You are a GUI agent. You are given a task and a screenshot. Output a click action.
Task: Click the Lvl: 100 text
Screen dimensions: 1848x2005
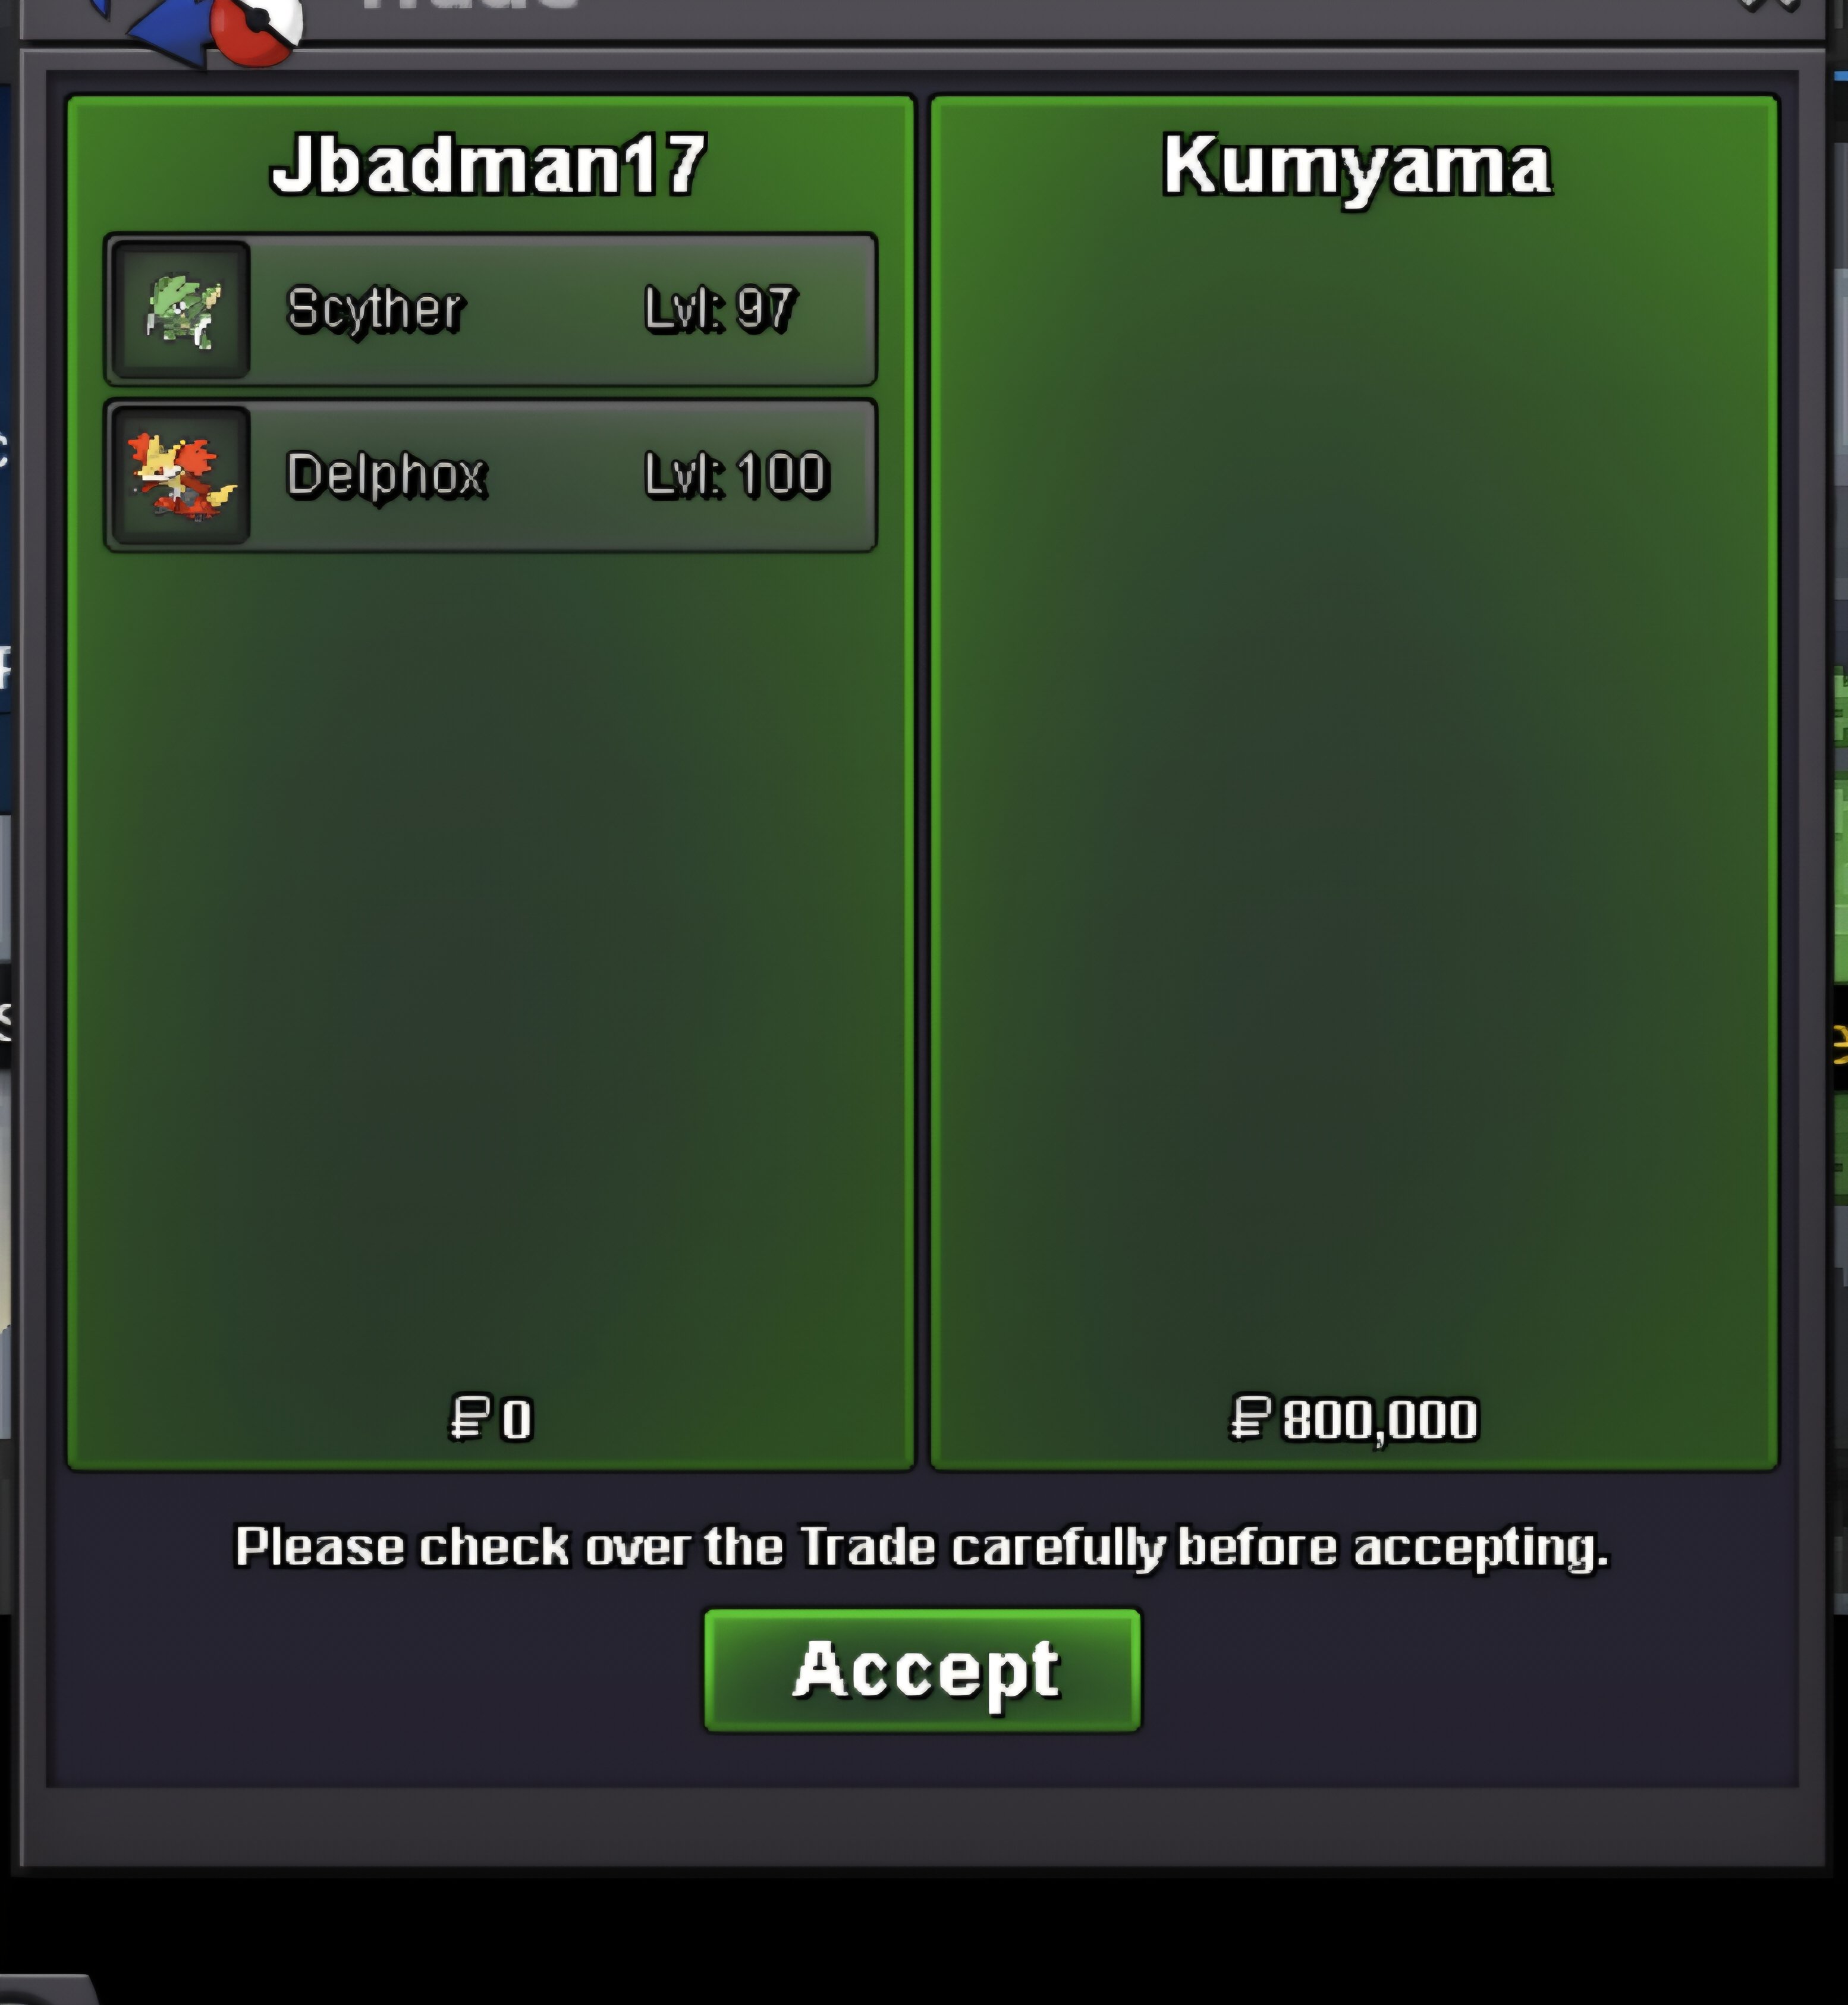pyautogui.click(x=737, y=476)
